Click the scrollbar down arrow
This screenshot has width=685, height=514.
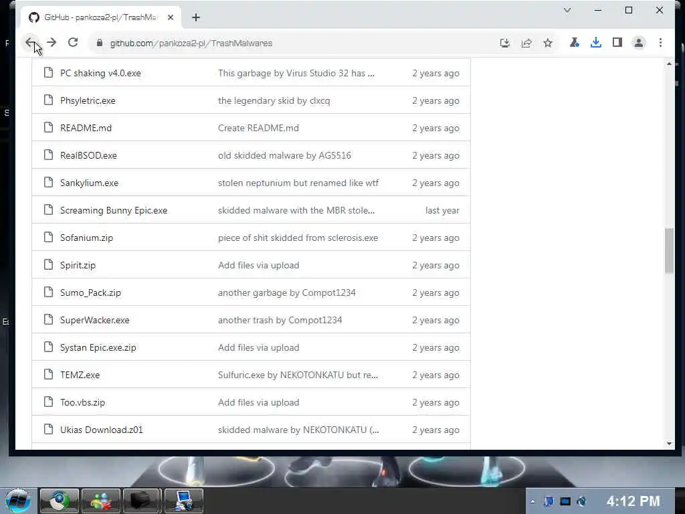669,444
